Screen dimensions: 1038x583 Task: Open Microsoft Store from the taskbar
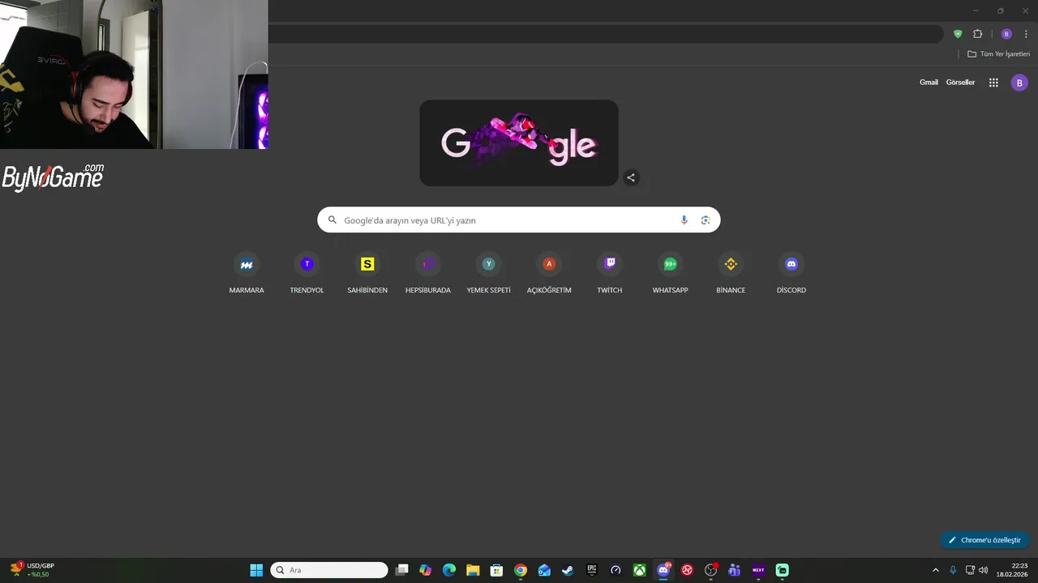click(x=496, y=570)
